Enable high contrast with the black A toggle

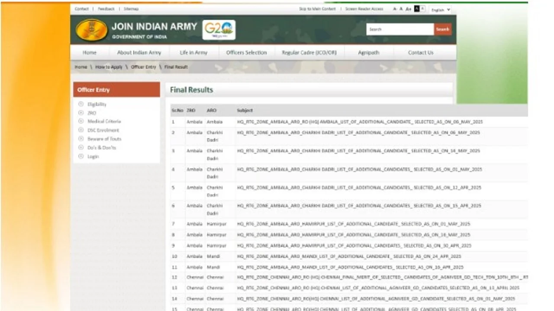tap(416, 9)
